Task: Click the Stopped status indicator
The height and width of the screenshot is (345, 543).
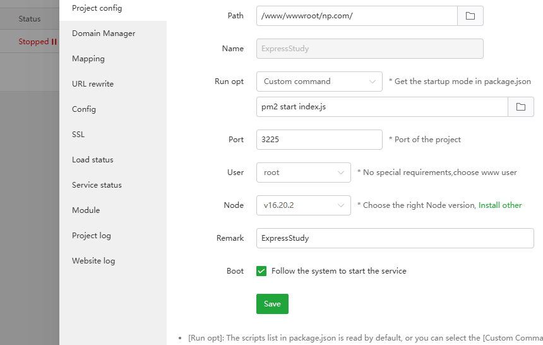Action: tap(37, 42)
